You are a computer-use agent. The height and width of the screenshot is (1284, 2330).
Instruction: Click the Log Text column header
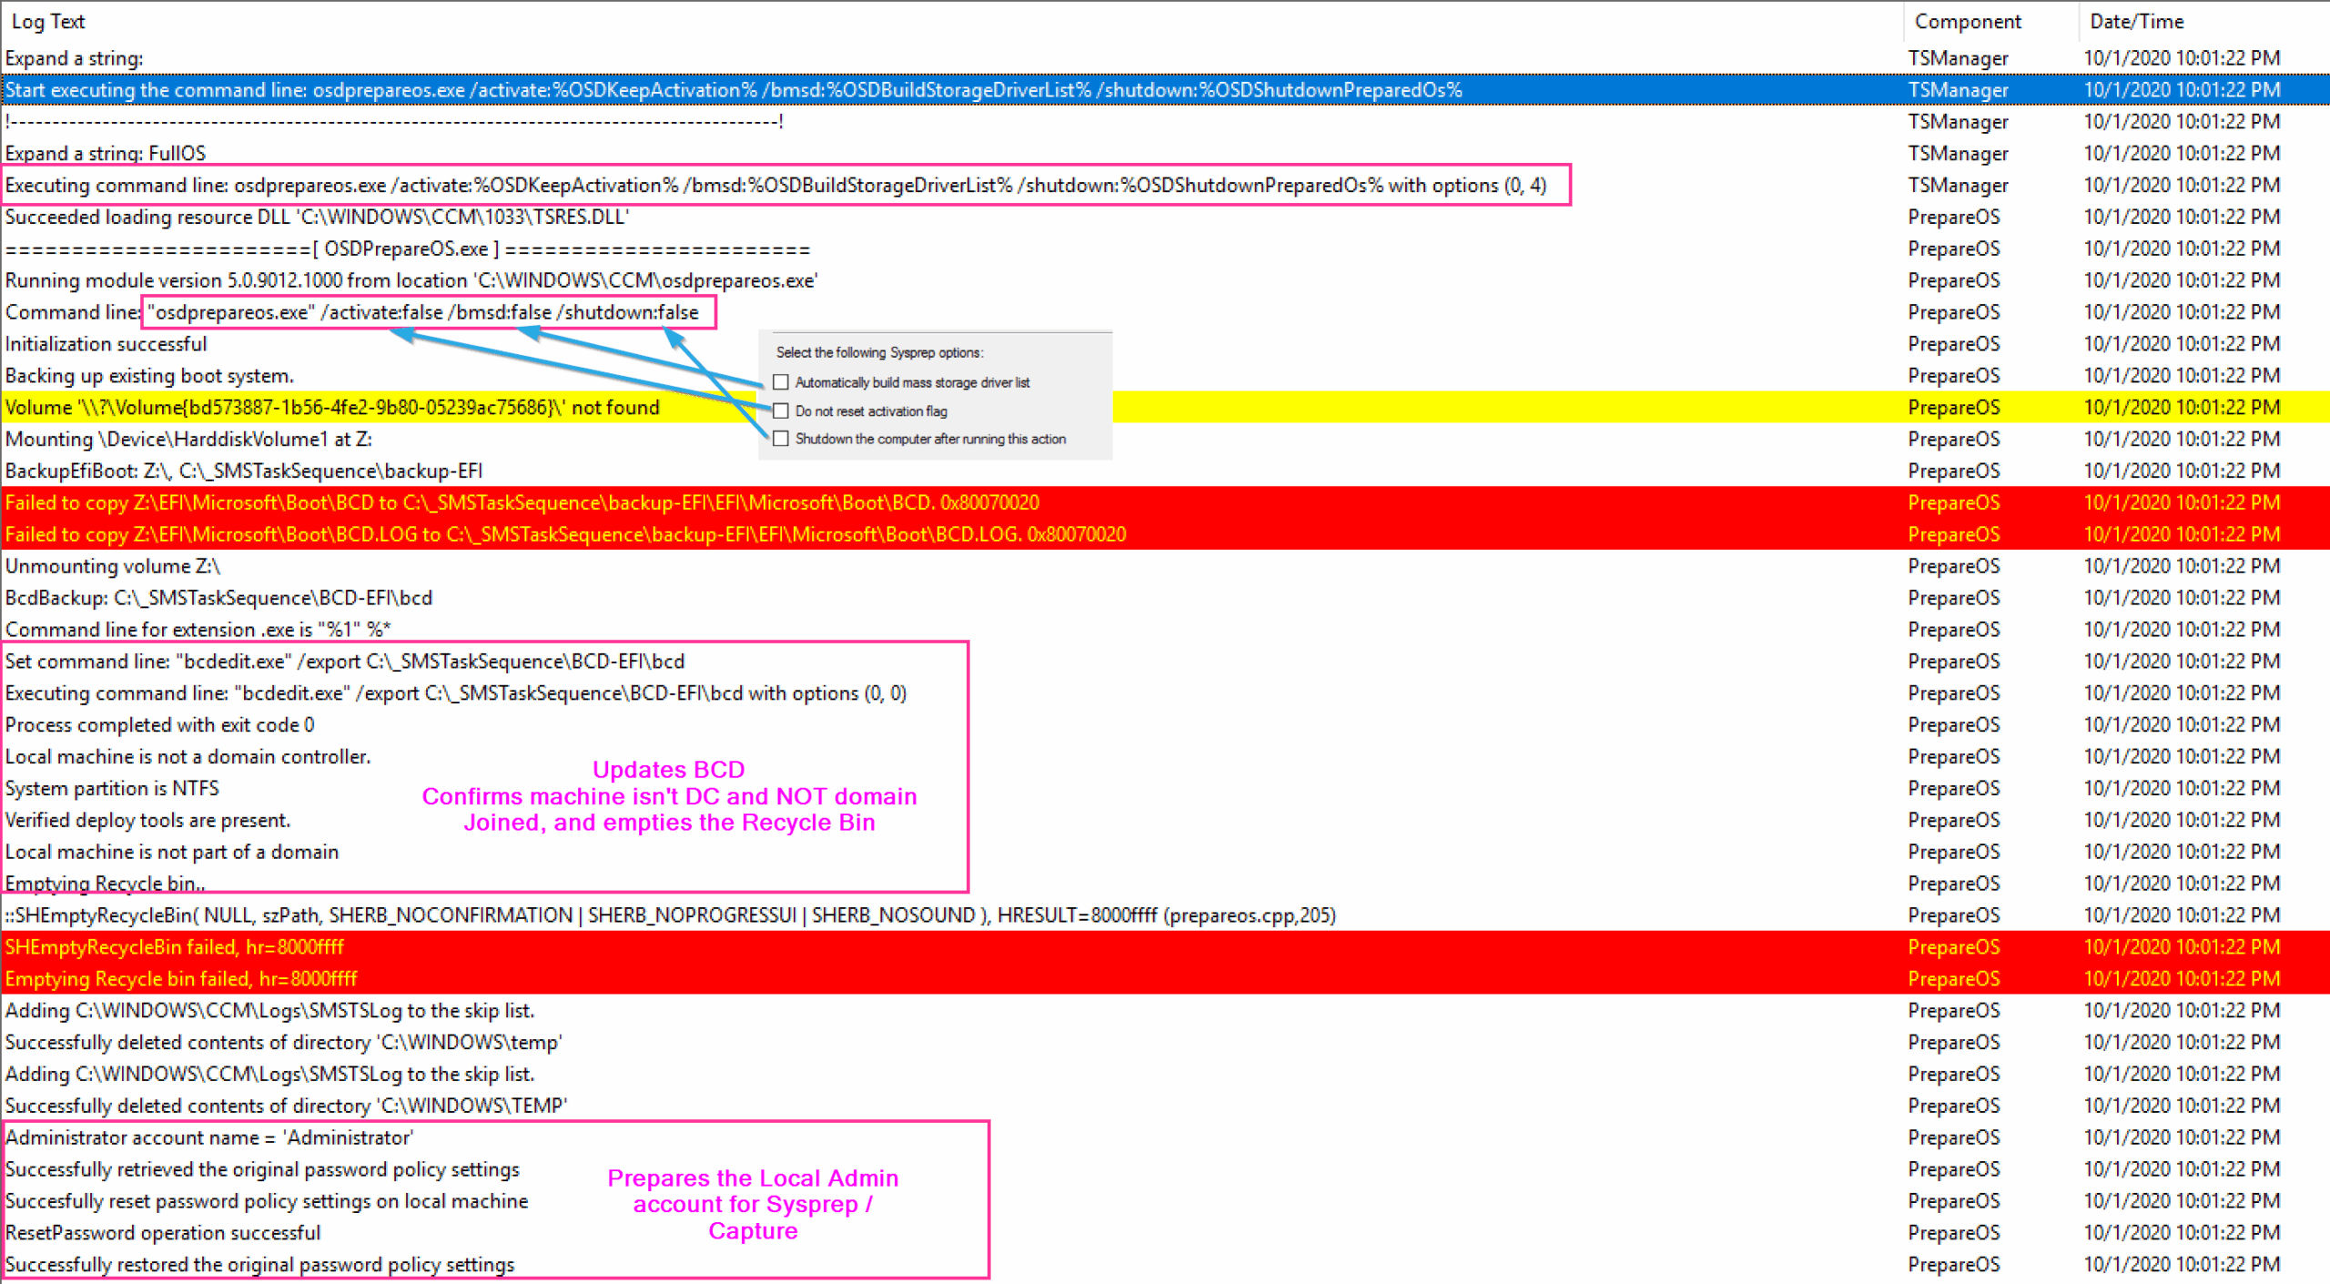click(47, 21)
